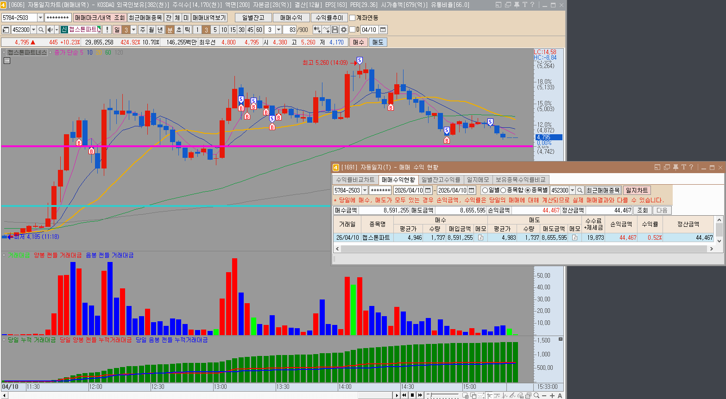726x399 pixels.
Task: Expand the daily period dropdown arrow
Action: pos(134,30)
